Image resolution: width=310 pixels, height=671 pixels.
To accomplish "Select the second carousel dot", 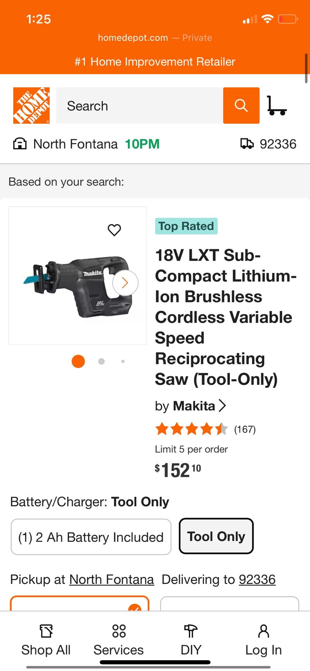I will (101, 361).
